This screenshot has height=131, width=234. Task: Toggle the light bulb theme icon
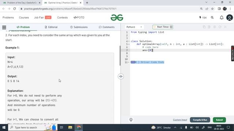pyautogui.click(x=131, y=120)
